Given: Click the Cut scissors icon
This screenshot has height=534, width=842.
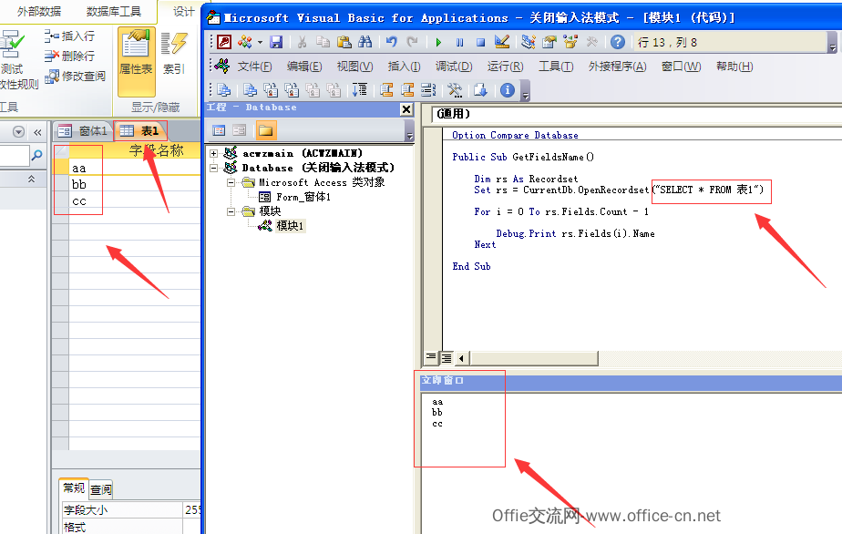Looking at the screenshot, I should pos(302,42).
